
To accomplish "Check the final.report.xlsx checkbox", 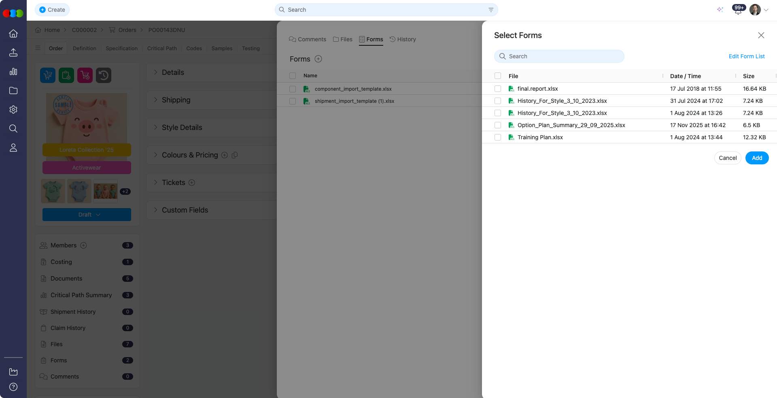I will 498,89.
